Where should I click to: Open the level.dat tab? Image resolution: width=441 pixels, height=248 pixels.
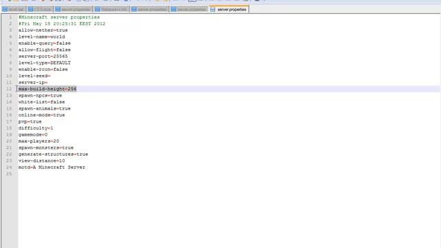point(13,9)
